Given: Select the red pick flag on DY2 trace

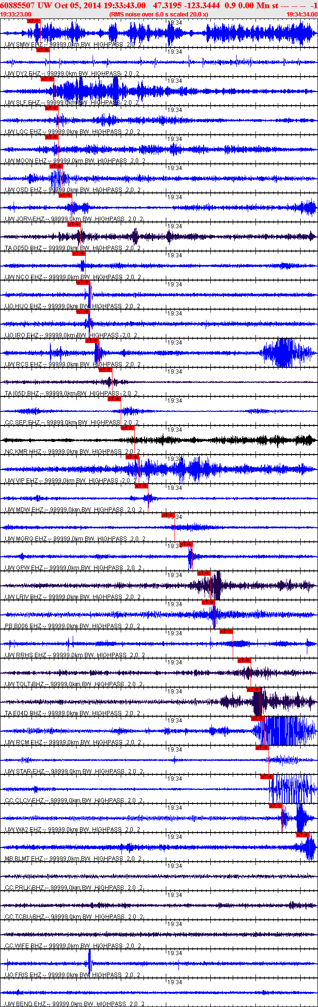Looking at the screenshot, I should pos(43,50).
